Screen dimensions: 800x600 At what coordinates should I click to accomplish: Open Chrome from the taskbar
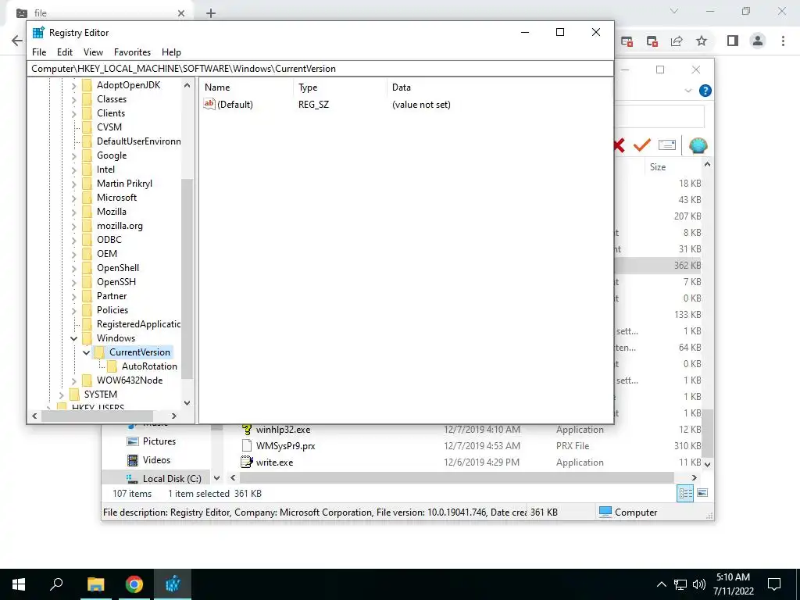tap(134, 584)
